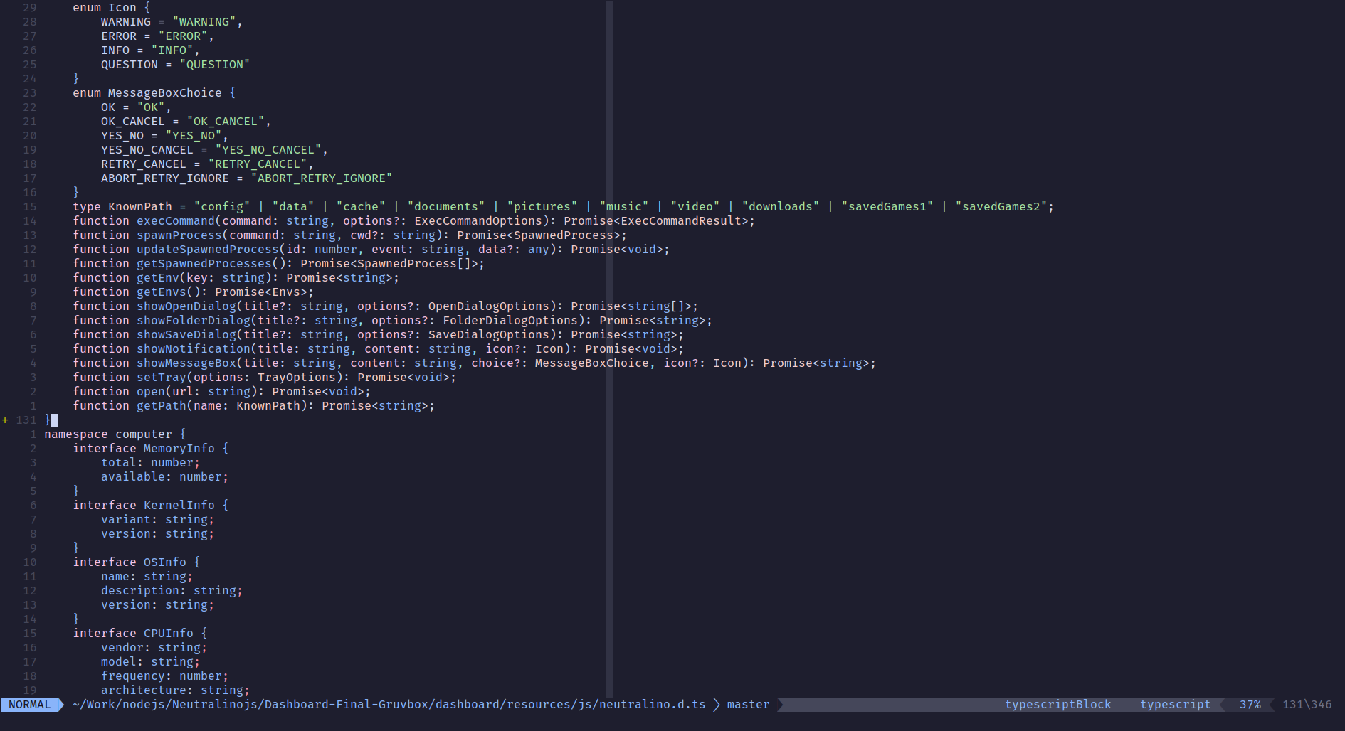
Task: Click the 'available: number' property
Action: pos(164,477)
